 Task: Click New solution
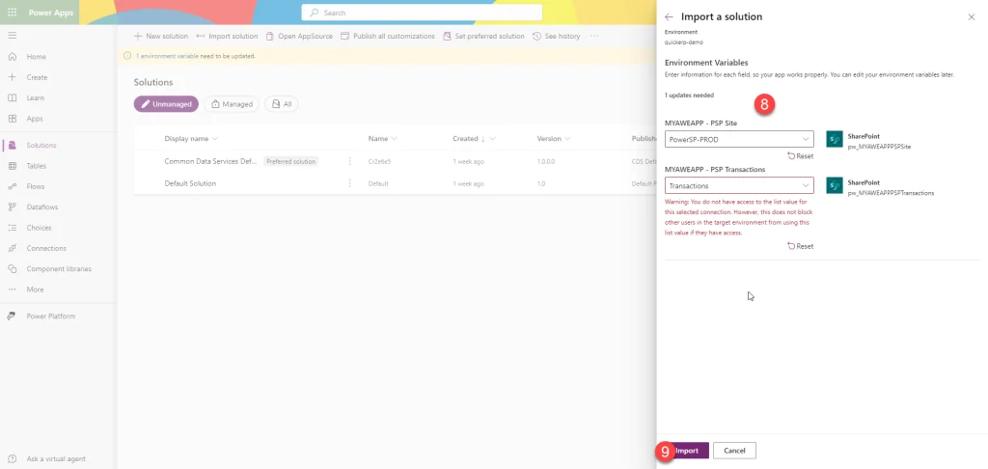tap(161, 36)
